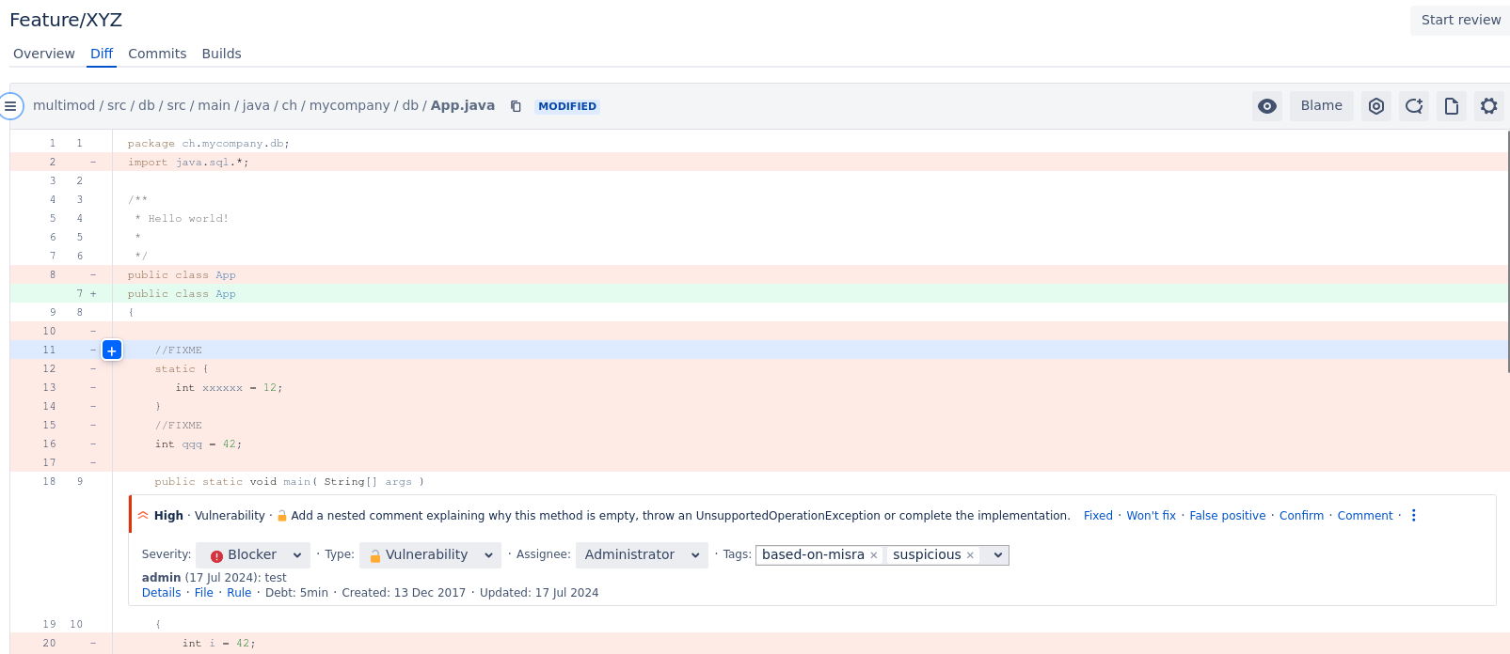Image resolution: width=1510 pixels, height=654 pixels.
Task: Copy file path with clipboard icon
Action: [516, 106]
